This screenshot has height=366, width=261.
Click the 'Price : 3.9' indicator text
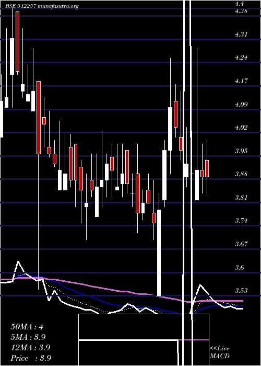[31, 358]
